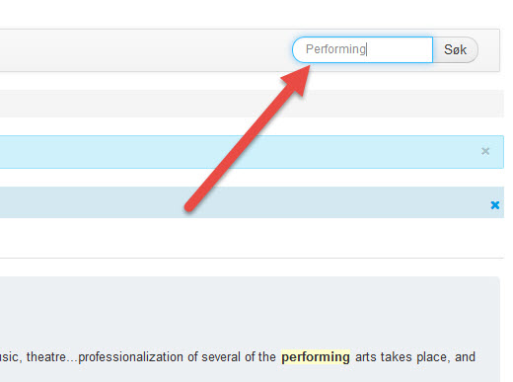Viewport: 513px width, 382px height.
Task: Click the word "theatre" in the result snippet
Action: tap(46, 357)
